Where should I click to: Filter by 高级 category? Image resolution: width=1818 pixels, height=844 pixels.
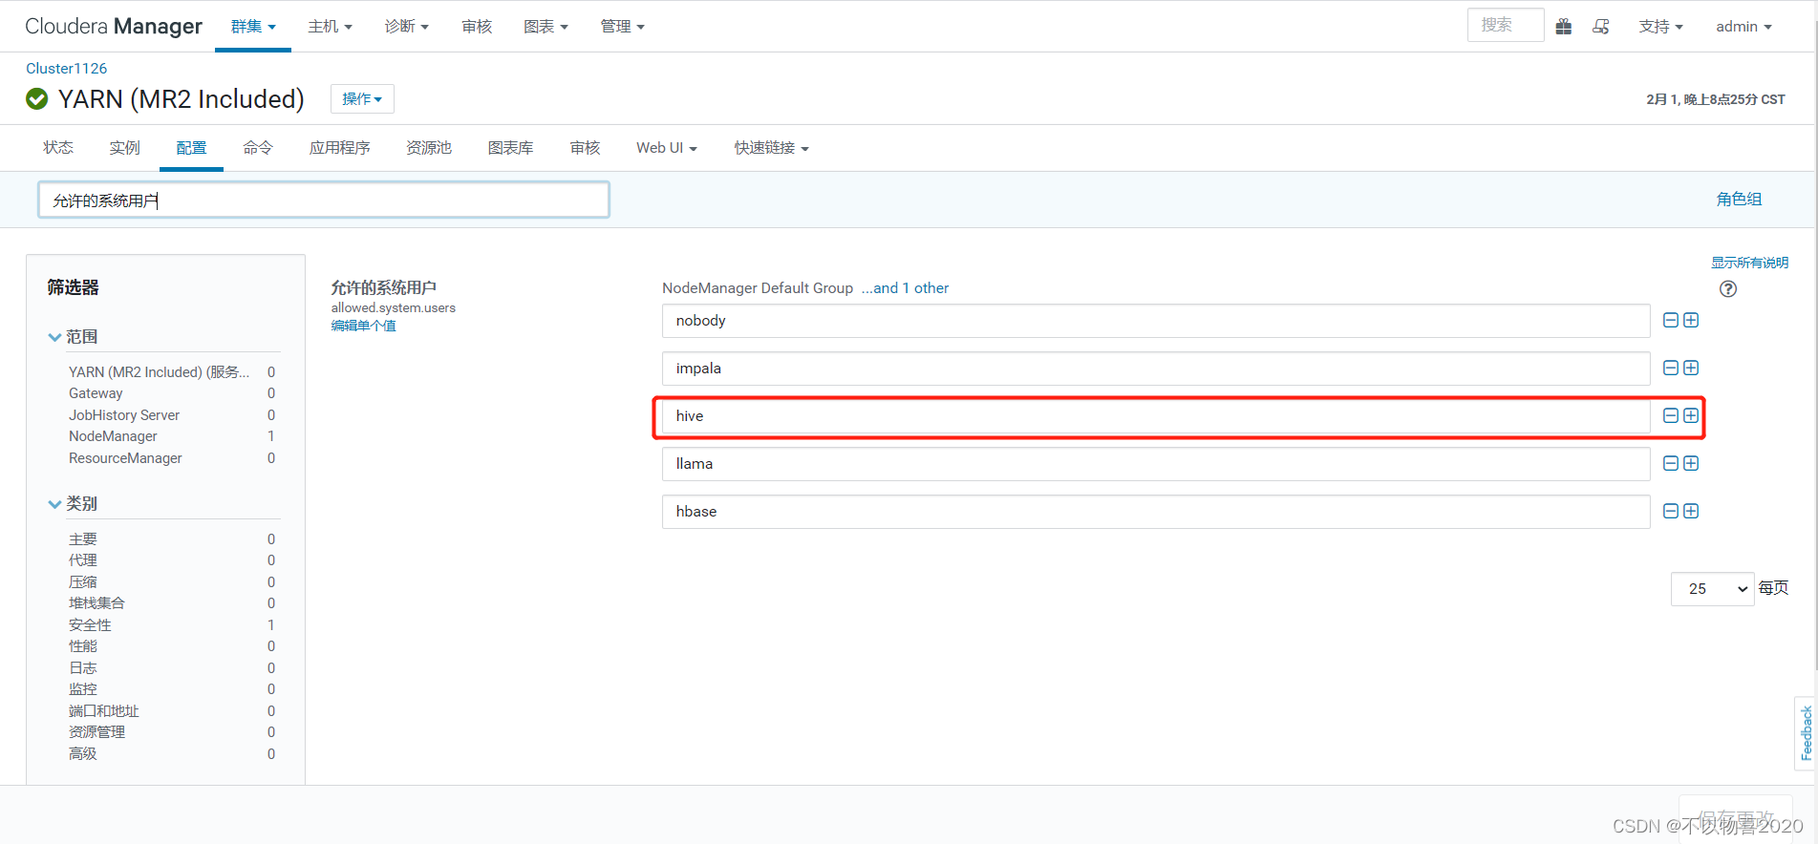pos(83,753)
